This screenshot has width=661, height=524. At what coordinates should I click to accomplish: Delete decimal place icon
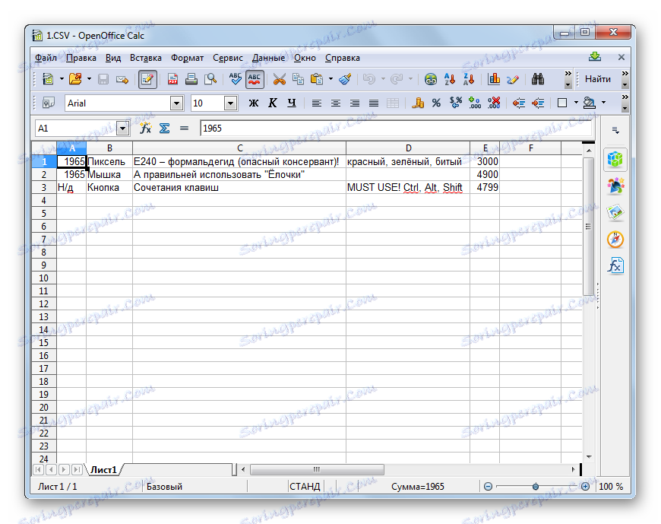494,103
